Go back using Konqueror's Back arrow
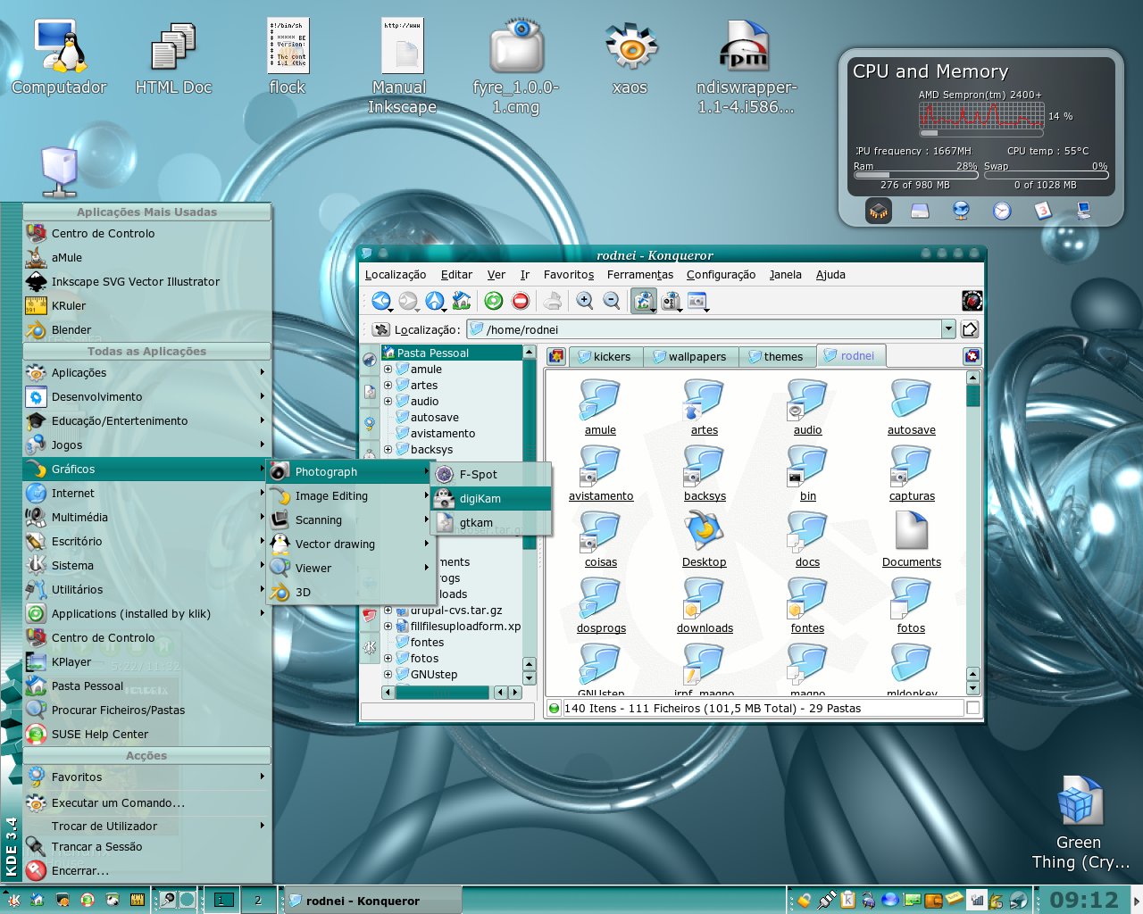The height and width of the screenshot is (914, 1143). 381,302
